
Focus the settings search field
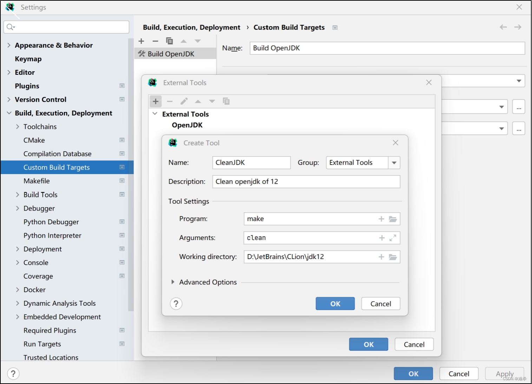(66, 27)
